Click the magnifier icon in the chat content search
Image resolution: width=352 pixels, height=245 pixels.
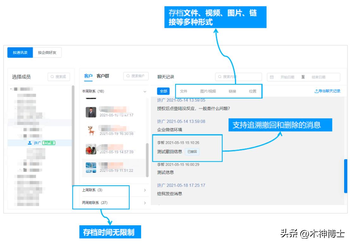click(x=220, y=76)
